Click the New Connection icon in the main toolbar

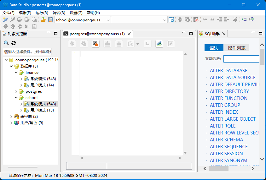5,19
